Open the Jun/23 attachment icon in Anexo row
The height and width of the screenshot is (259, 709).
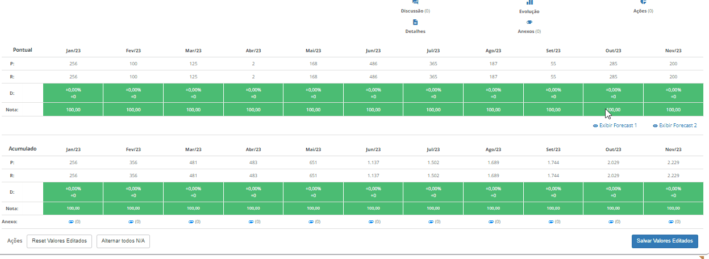(x=371, y=222)
